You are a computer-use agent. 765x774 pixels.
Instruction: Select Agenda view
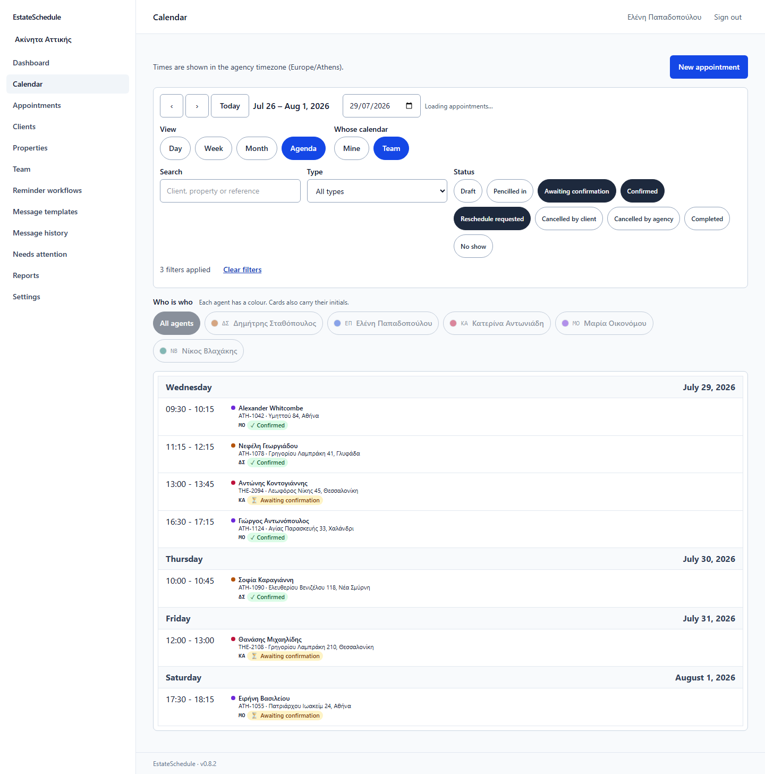(x=303, y=148)
